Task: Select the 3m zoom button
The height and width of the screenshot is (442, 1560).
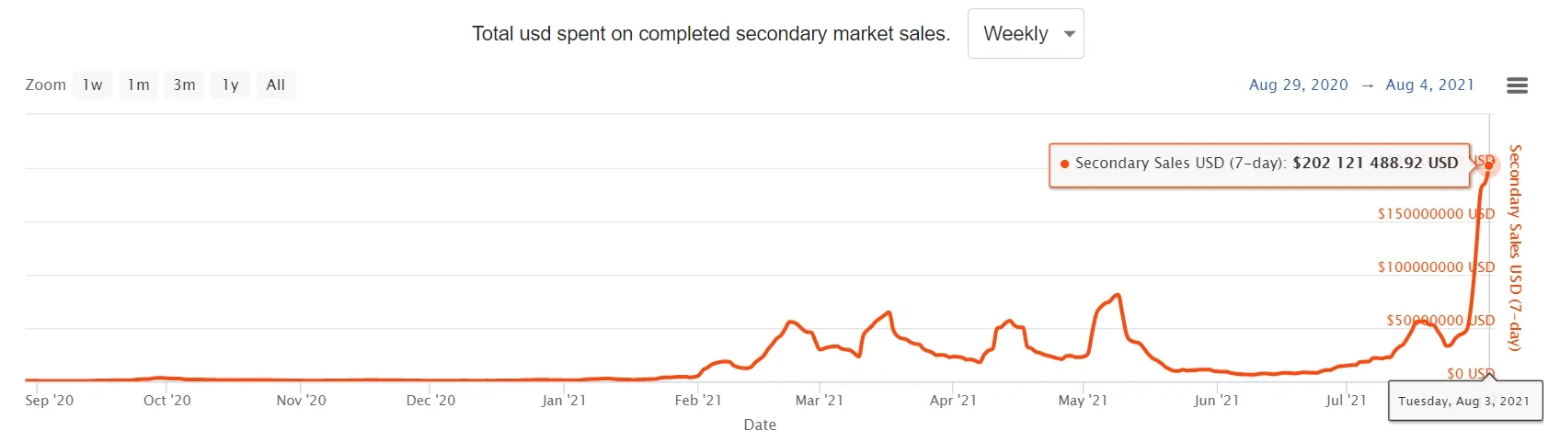Action: pyautogui.click(x=184, y=85)
